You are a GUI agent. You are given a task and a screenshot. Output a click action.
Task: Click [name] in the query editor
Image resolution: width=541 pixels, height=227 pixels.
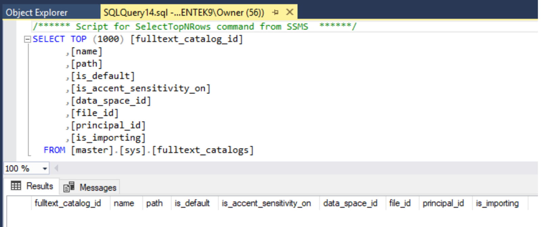pyautogui.click(x=87, y=51)
